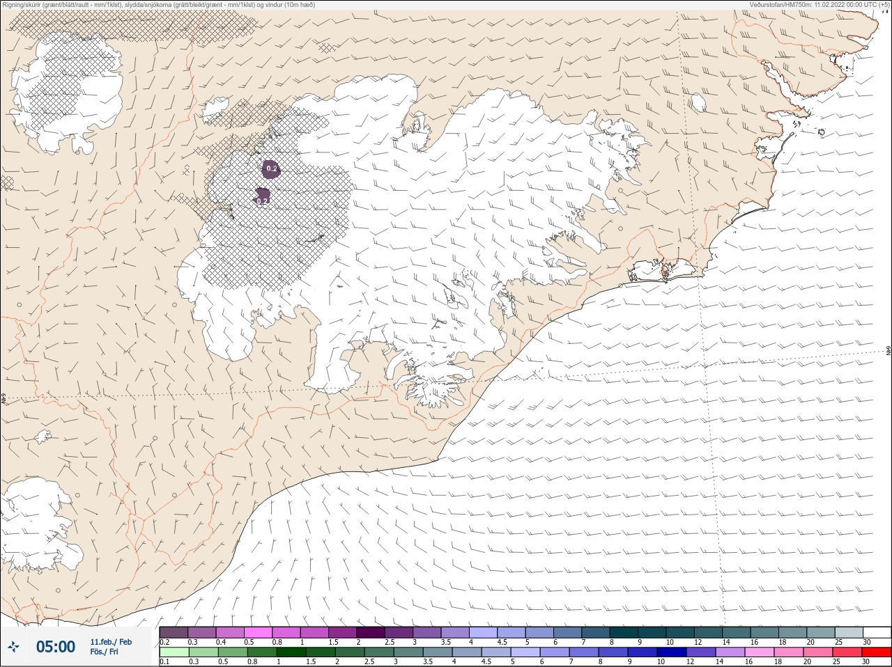Screen dimensions: 892x667
Task: Click the '20' number in the upper legend
Action: pos(810,642)
